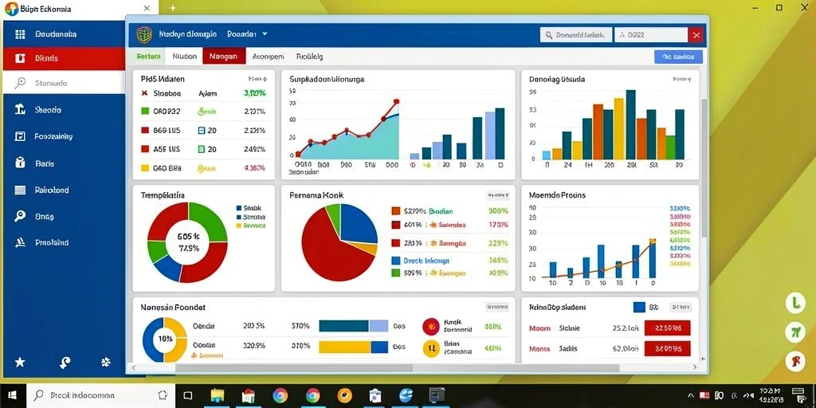Image resolution: width=816 pixels, height=408 pixels.
Task: Switch to the red Naagan tab
Action: [224, 57]
